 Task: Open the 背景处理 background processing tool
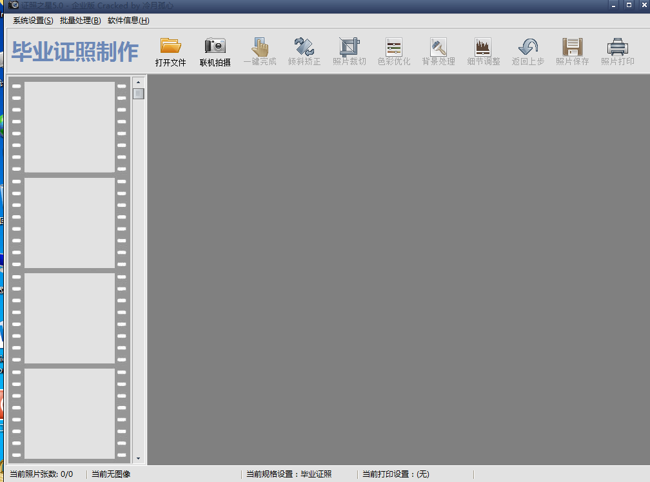[438, 52]
